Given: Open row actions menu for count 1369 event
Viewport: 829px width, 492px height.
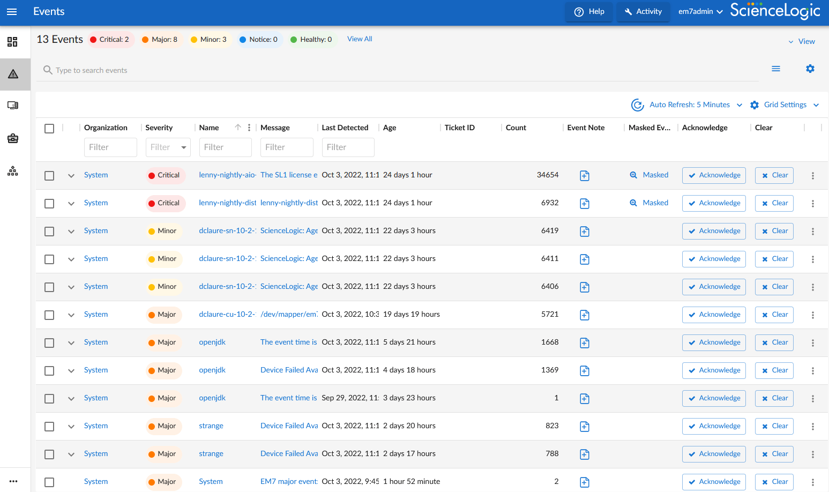Looking at the screenshot, I should click(813, 371).
